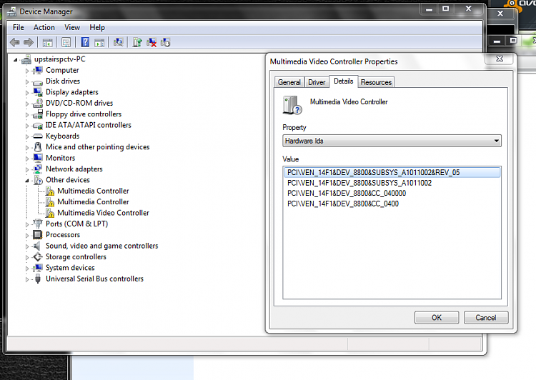Viewport: 536px width, 380px height.
Task: Click the Floppy drive controllers icon
Action: coord(38,114)
